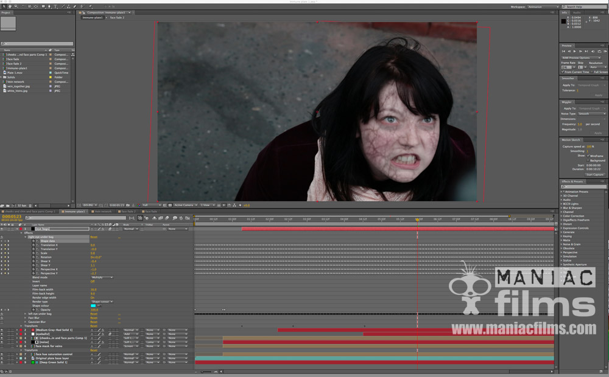609x377 pixels.
Task: Select the Eraser tool
Action: point(75,7)
